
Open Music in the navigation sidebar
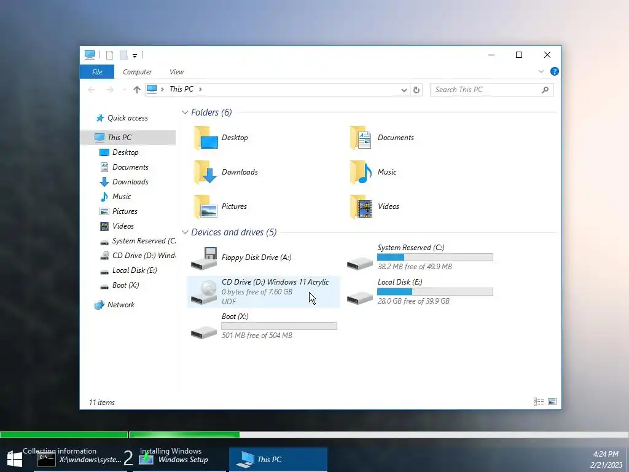(115, 197)
